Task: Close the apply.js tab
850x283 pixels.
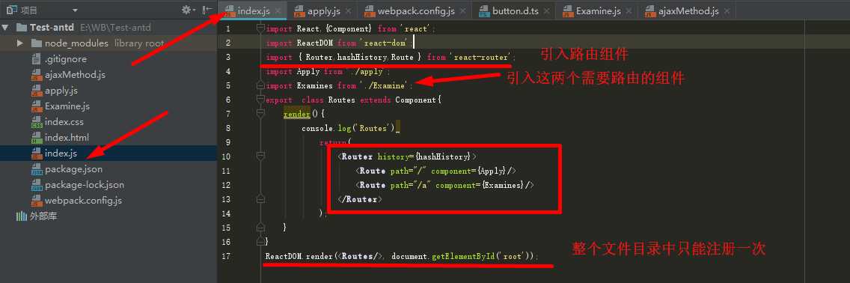Action: pos(348,10)
